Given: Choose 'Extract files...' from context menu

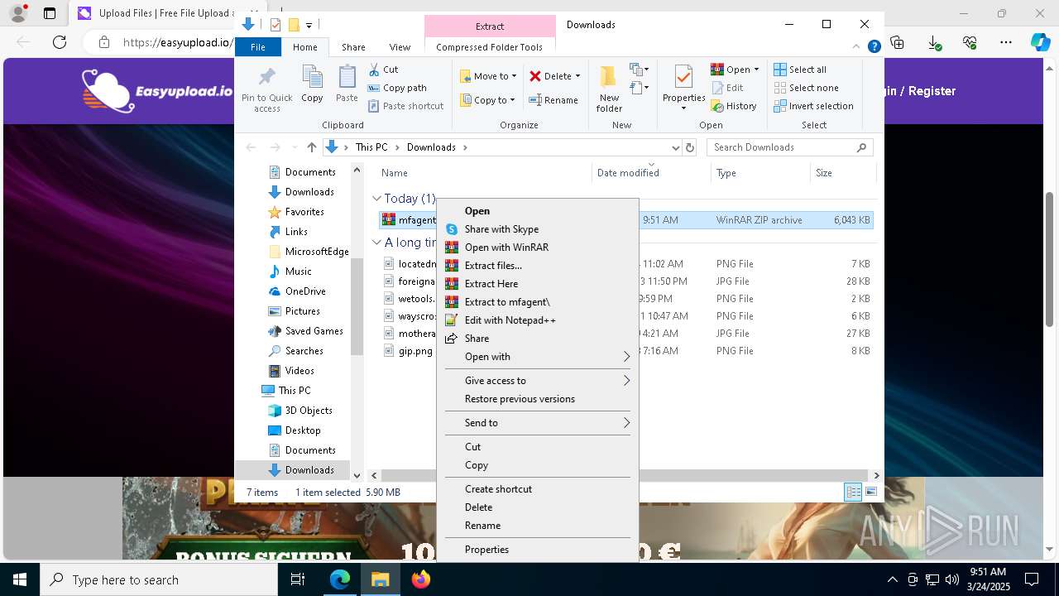Looking at the screenshot, I should [x=538, y=266].
